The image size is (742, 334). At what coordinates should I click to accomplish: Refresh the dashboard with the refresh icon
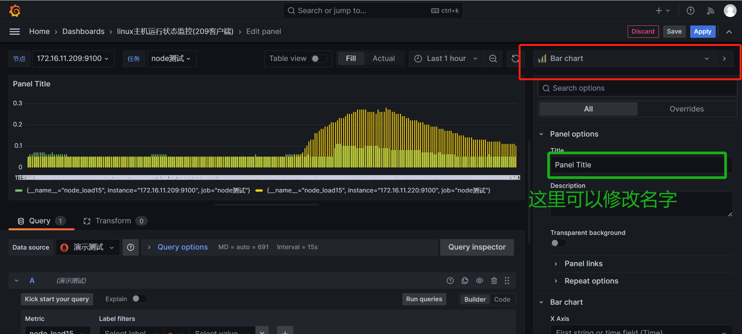click(515, 59)
